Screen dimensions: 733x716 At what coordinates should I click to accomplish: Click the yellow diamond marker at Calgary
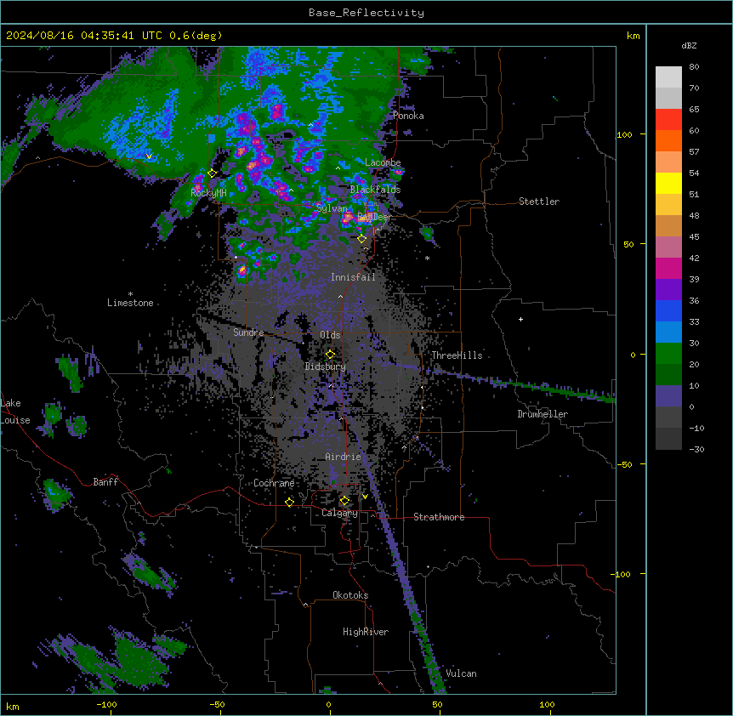344,501
